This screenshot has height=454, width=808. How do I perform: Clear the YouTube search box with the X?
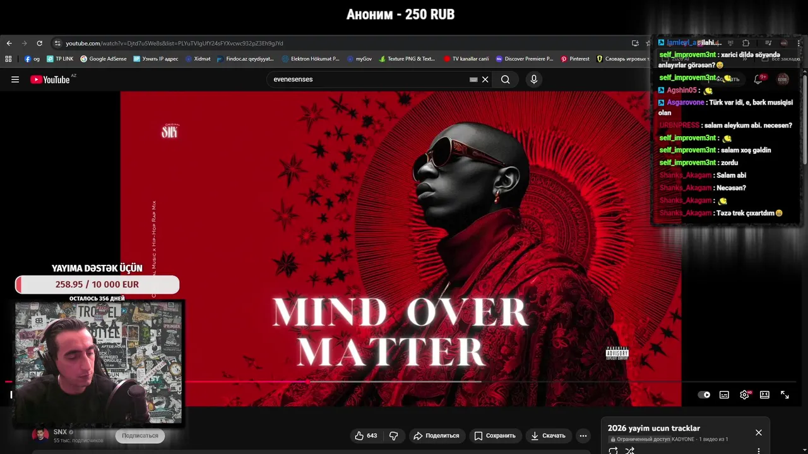tap(485, 79)
